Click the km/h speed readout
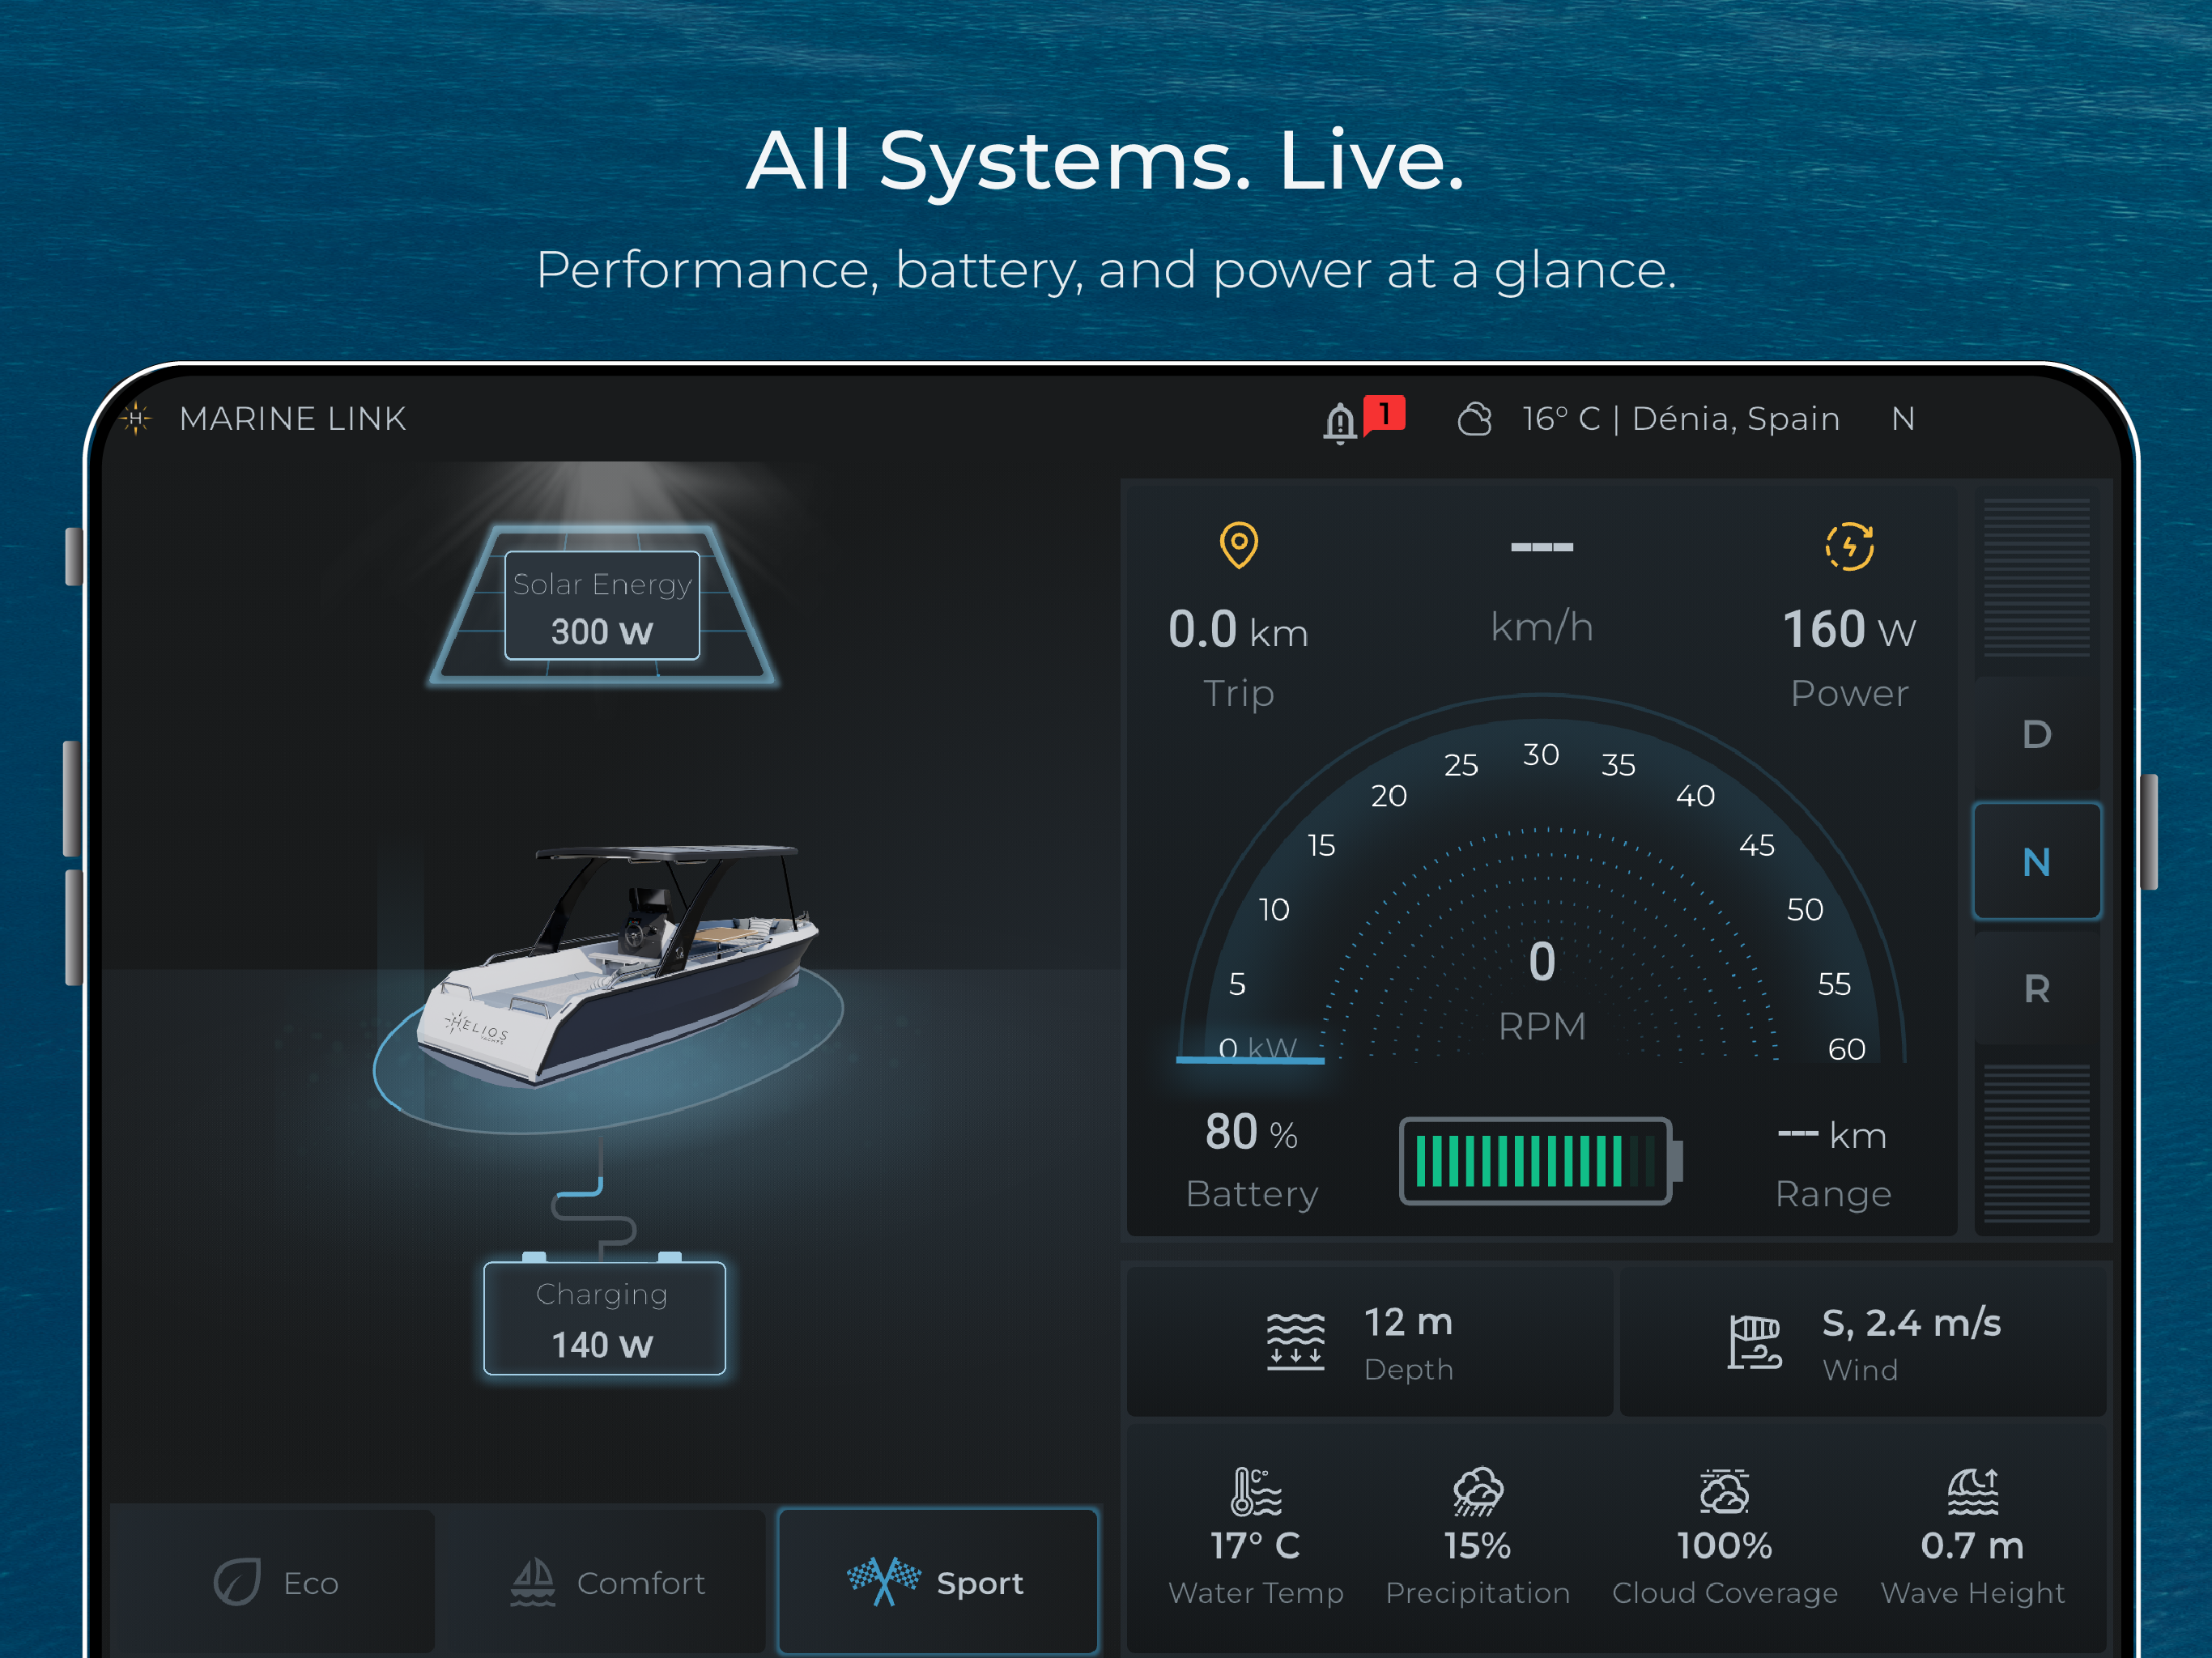The height and width of the screenshot is (1658, 2212). point(1541,627)
